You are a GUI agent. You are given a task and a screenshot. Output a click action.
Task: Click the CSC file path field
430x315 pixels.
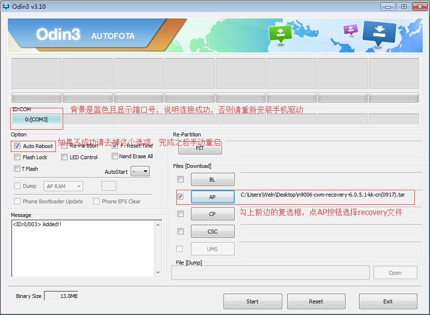pyautogui.click(x=331, y=232)
